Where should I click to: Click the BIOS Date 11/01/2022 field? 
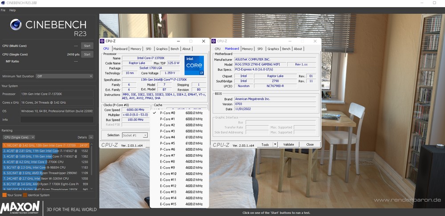point(275,109)
